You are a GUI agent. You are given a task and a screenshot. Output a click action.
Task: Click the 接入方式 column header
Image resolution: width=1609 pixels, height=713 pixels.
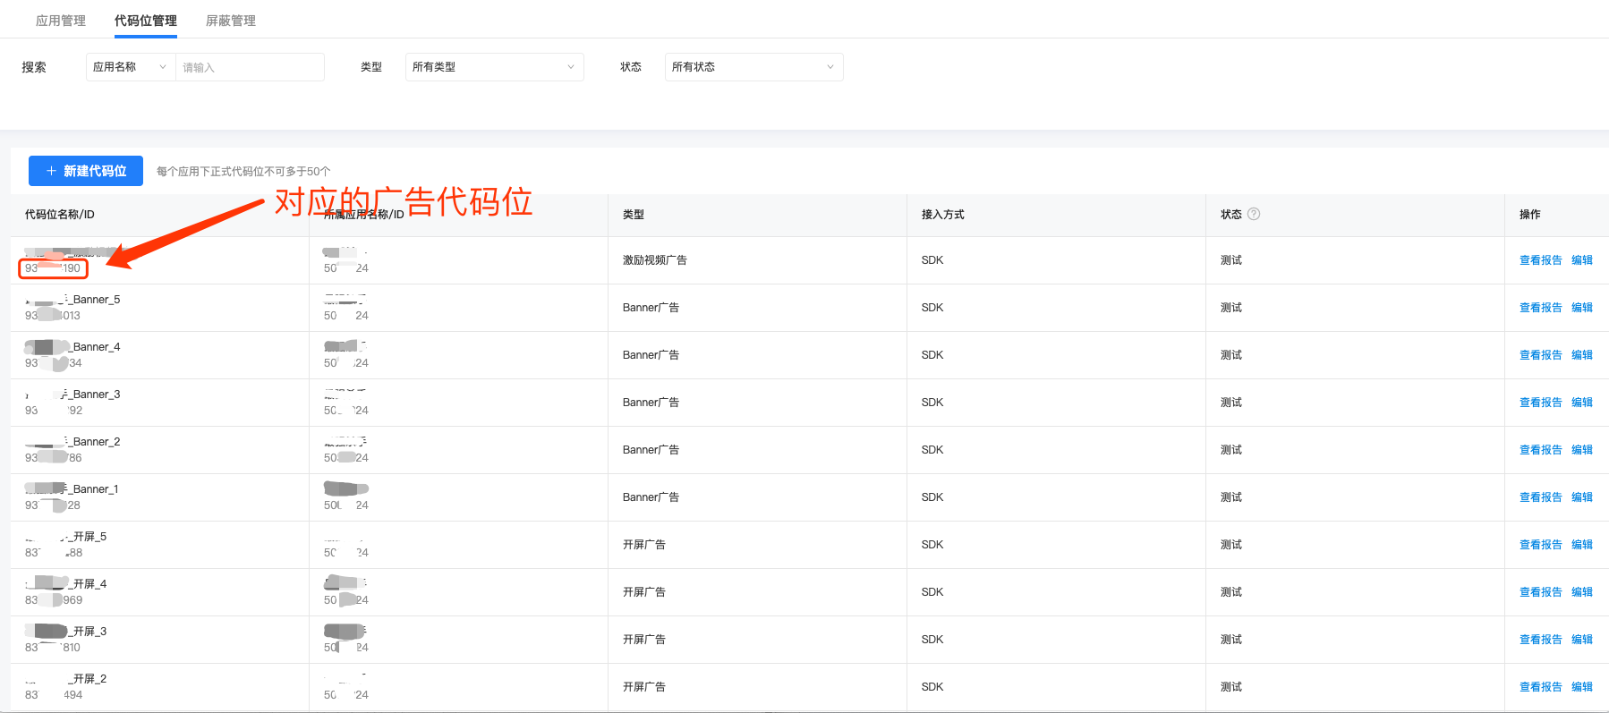(943, 215)
